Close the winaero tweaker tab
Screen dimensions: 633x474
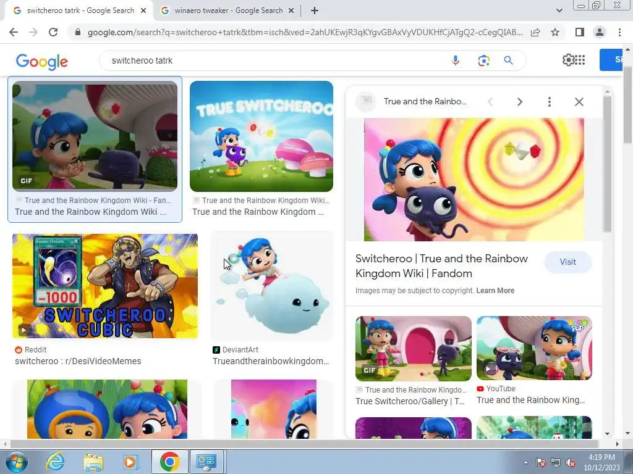pyautogui.click(x=291, y=11)
